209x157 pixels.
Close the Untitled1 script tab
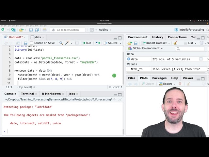pyautogui.click(x=25, y=38)
